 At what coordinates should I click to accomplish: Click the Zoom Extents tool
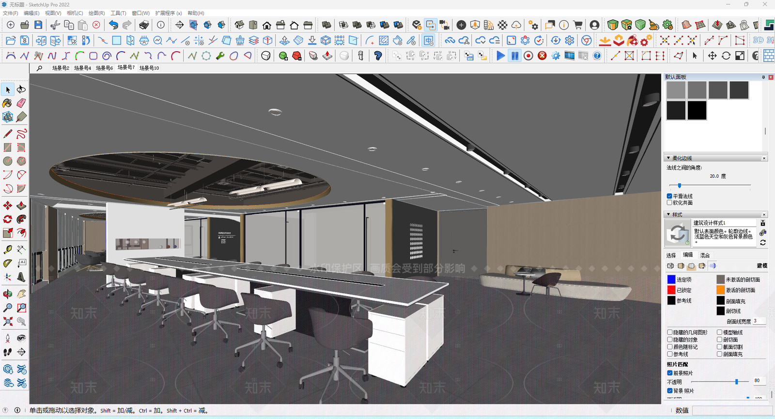(8, 321)
